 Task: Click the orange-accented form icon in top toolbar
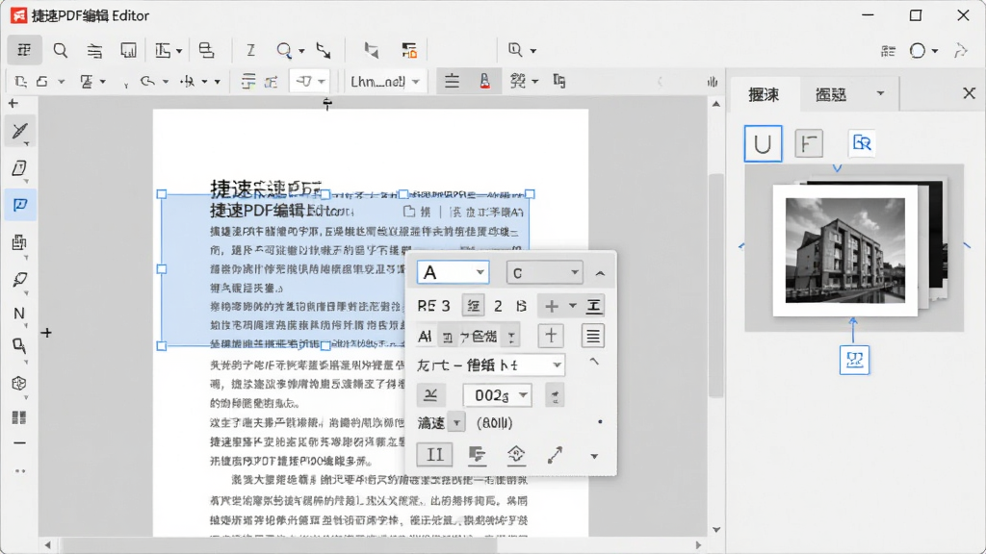click(x=409, y=50)
